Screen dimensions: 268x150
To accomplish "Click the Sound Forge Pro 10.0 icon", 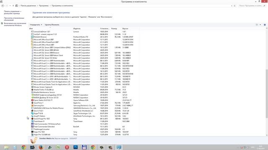I will pyautogui.click(x=32, y=119).
